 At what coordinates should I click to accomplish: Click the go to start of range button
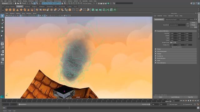point(181,101)
